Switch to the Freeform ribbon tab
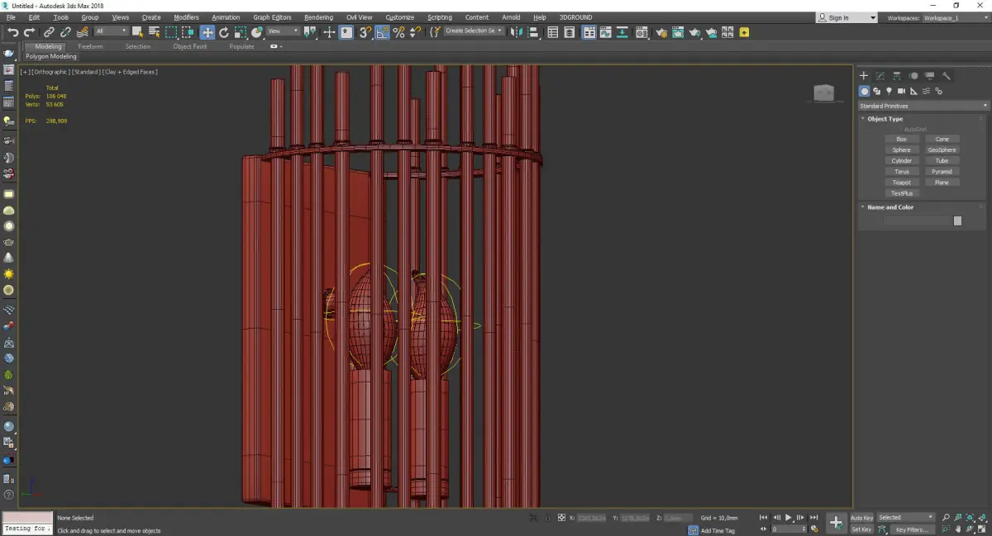Image resolution: width=992 pixels, height=536 pixels. 90,46
